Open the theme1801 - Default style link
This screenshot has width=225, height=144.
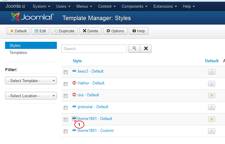(x=95, y=119)
